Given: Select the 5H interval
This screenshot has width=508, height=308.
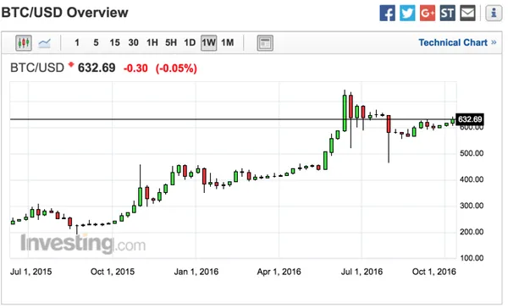Looking at the screenshot, I should pos(171,43).
